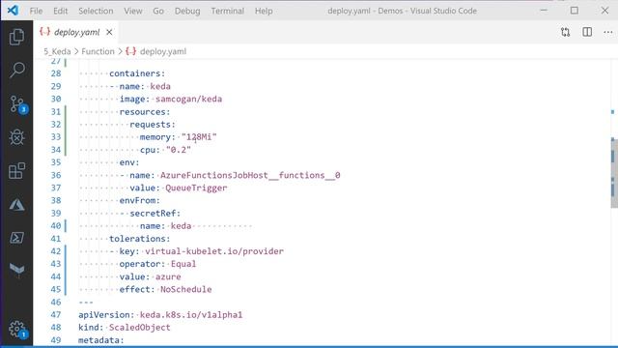The image size is (618, 348).
Task: Open the View menu
Action: pos(133,11)
